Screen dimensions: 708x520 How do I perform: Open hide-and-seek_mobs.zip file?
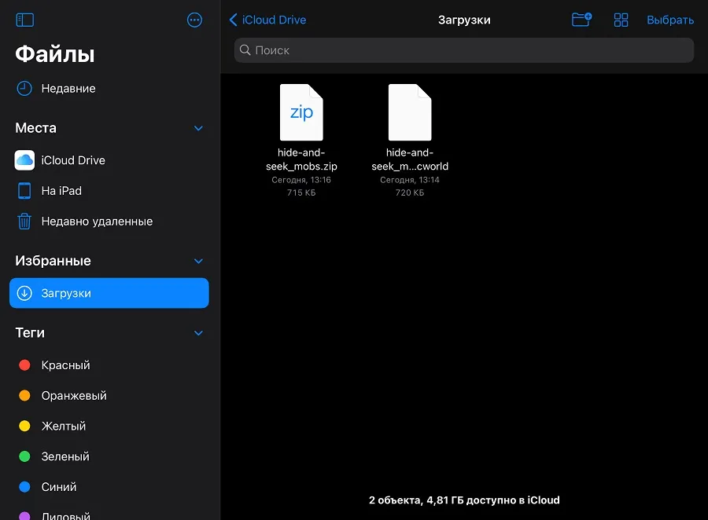(x=301, y=114)
